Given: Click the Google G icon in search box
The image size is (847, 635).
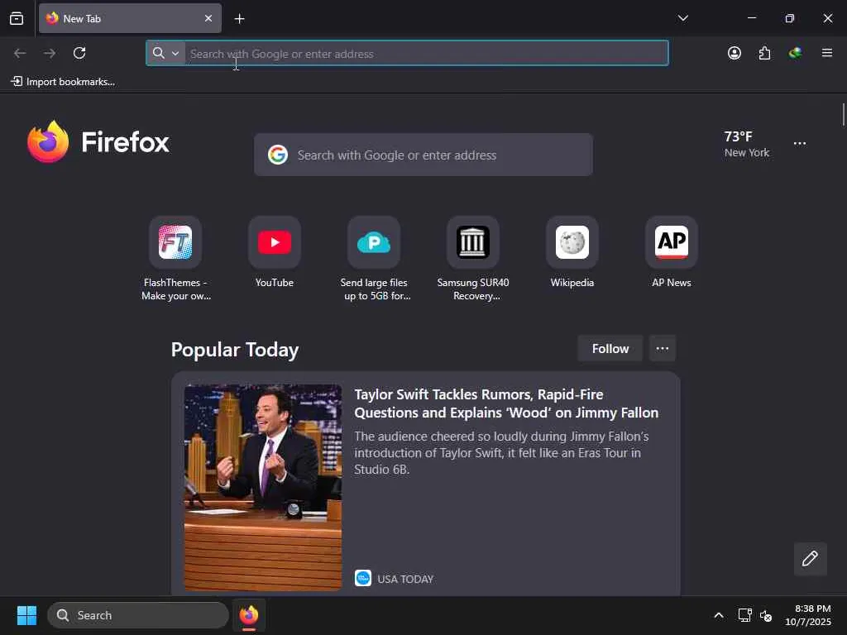Looking at the screenshot, I should (278, 155).
